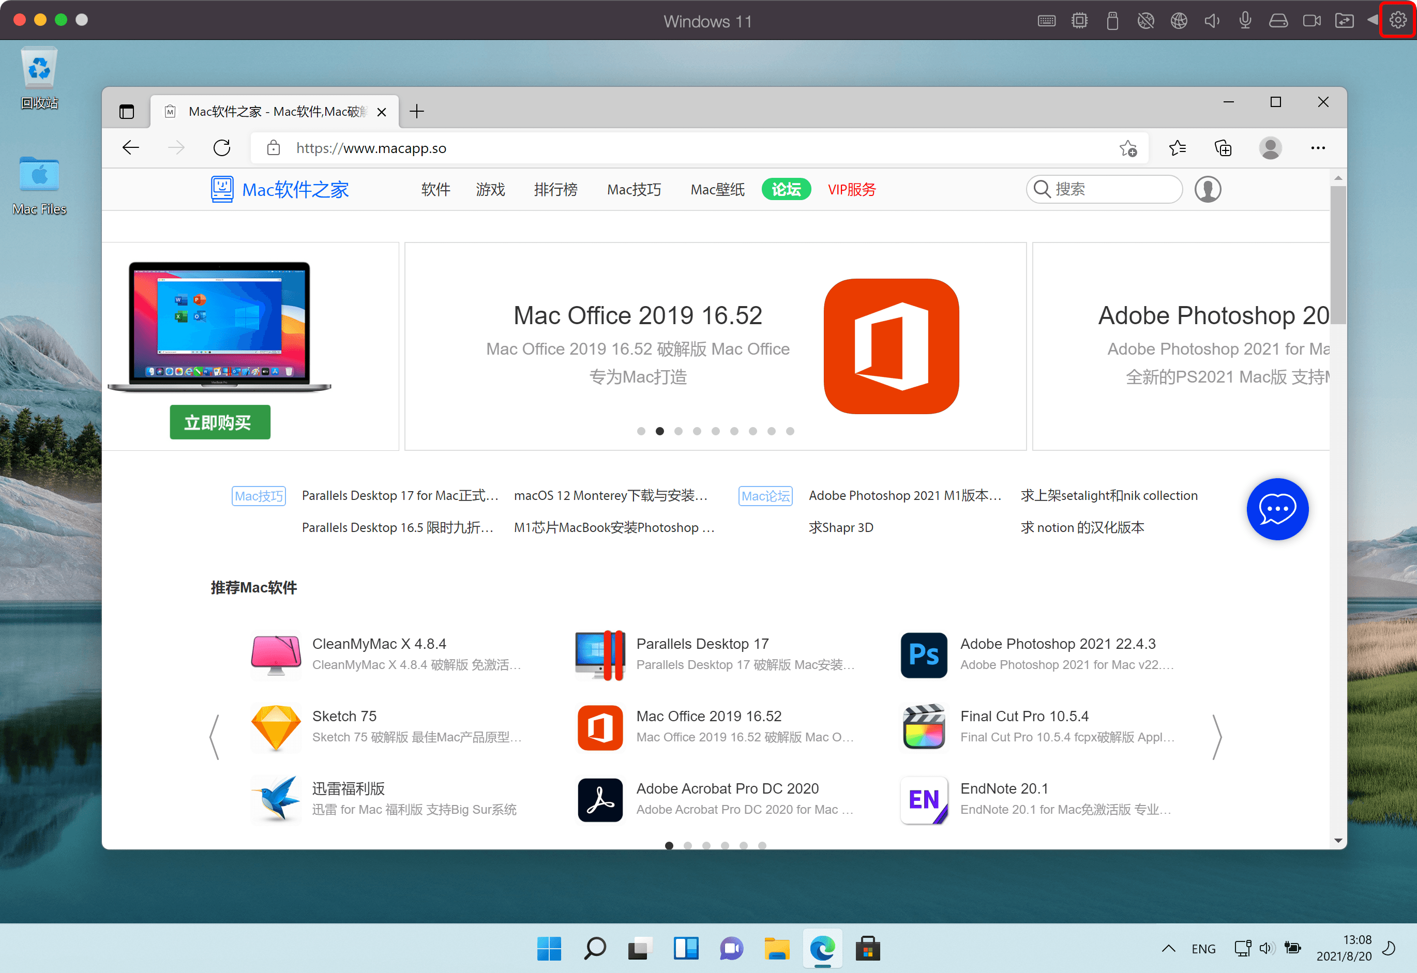
Task: Open the hard disk icon in Parallels toolbar
Action: [1278, 21]
